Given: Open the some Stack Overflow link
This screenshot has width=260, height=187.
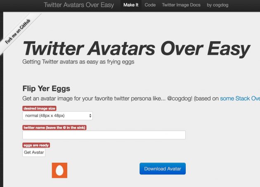Looking at the screenshot, I should (x=240, y=98).
